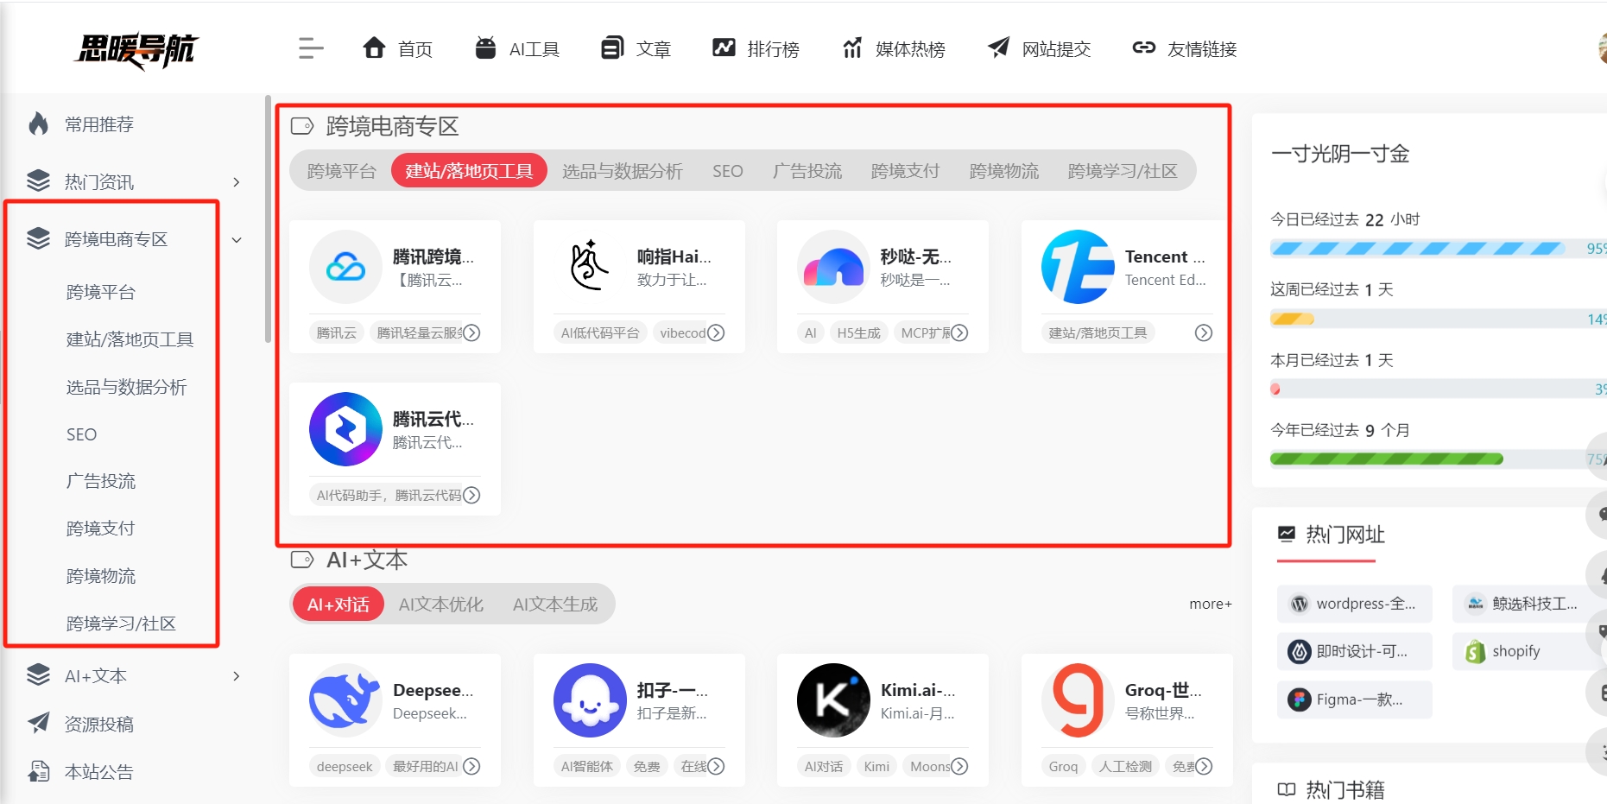Expand the AI+文本 sidebar chevron

237,676
